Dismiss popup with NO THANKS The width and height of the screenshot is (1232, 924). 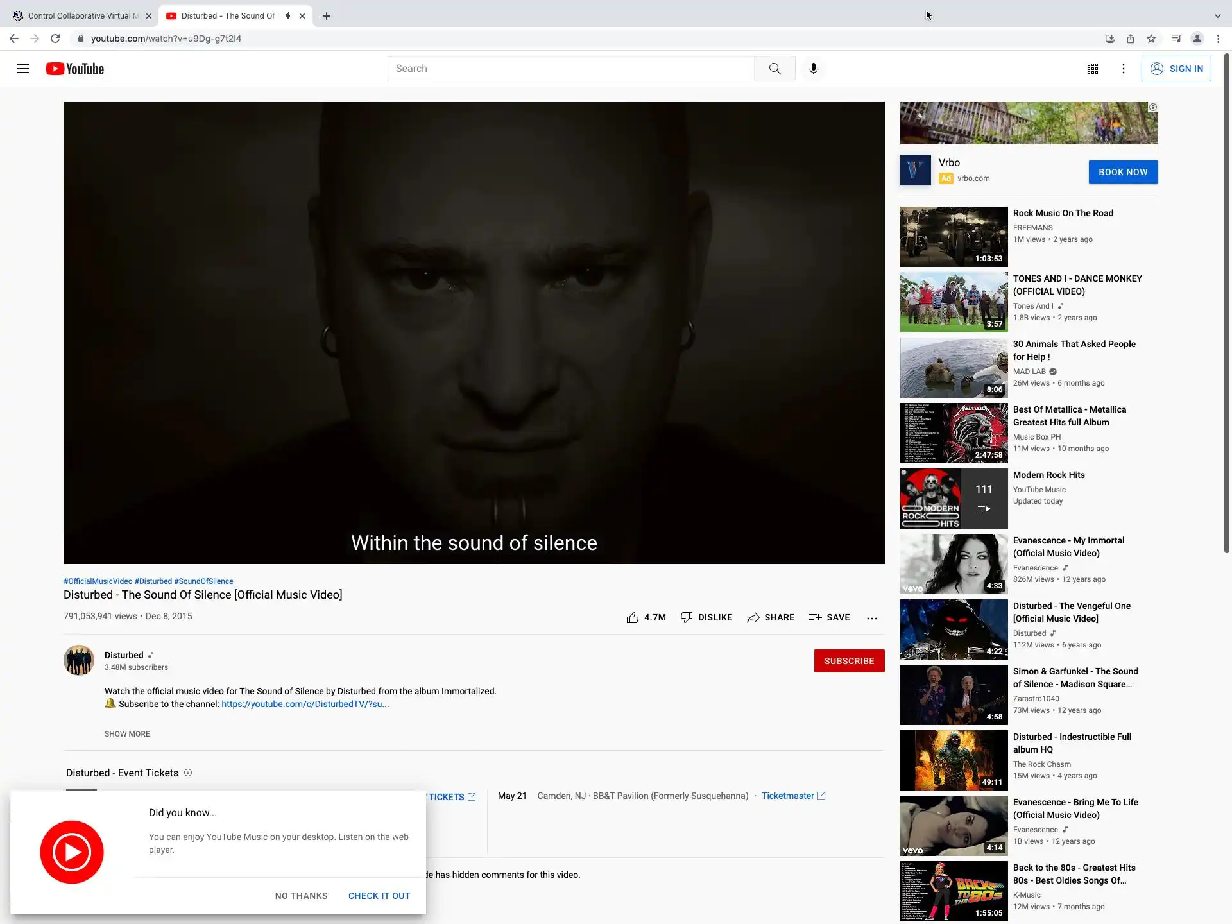click(x=301, y=896)
